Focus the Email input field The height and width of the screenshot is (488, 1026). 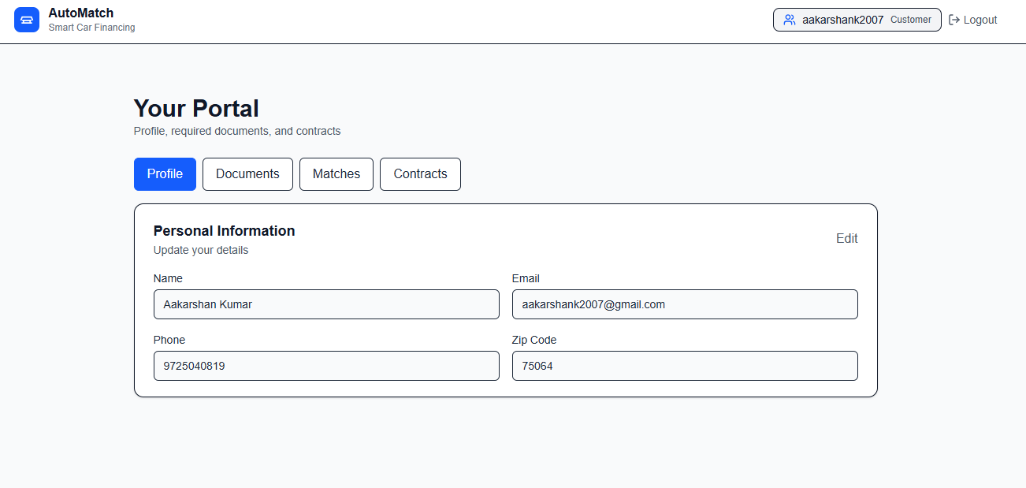pyautogui.click(x=685, y=304)
